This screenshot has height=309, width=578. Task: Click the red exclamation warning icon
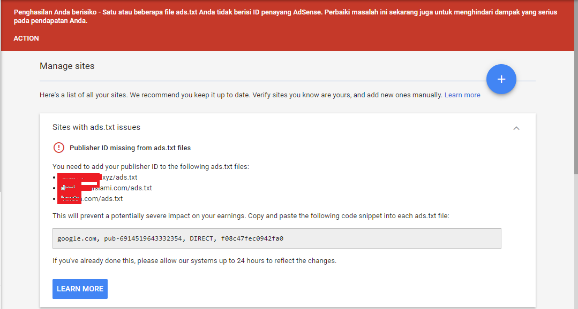pyautogui.click(x=59, y=148)
